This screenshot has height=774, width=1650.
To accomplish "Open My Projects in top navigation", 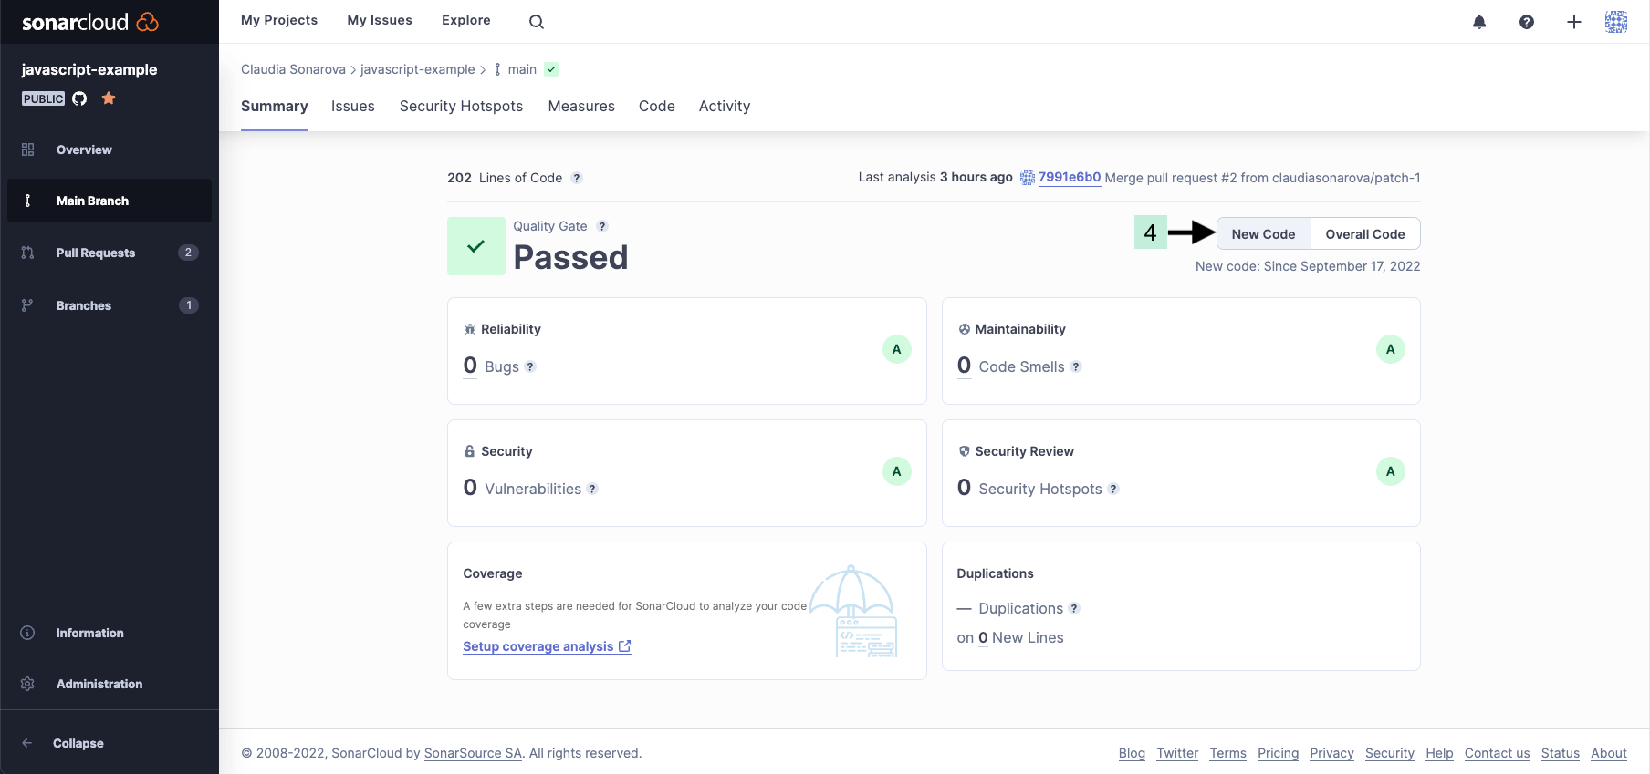I will tap(279, 20).
